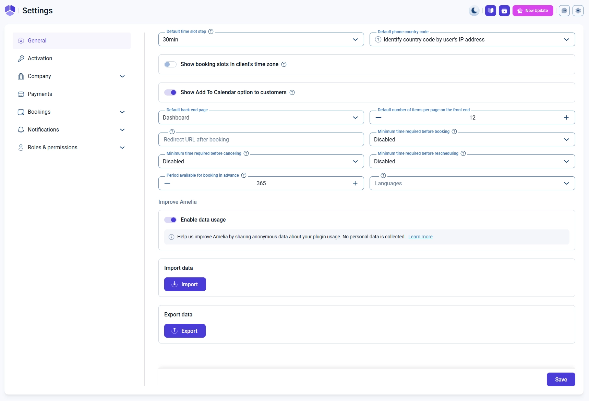This screenshot has height=401, width=589.
Task: Open the Learn more link
Action: 420,237
